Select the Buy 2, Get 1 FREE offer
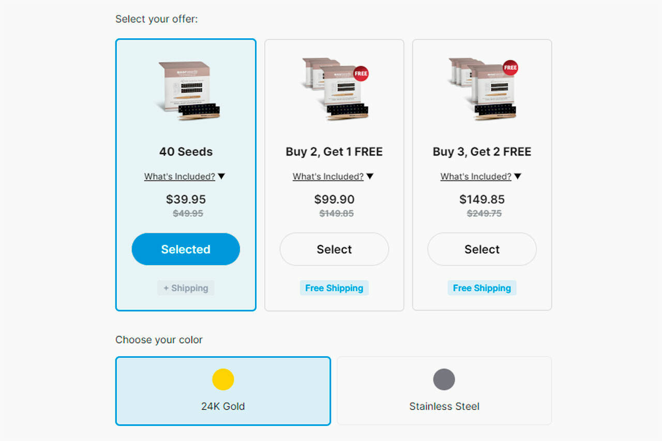 pos(334,249)
